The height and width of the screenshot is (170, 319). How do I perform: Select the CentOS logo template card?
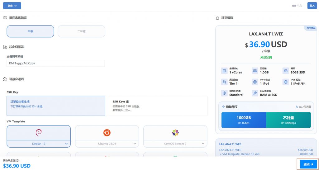(x=175, y=133)
